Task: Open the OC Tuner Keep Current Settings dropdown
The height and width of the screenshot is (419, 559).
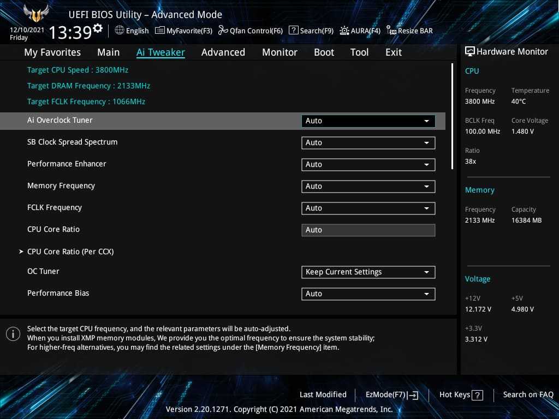Action: pyautogui.click(x=368, y=272)
